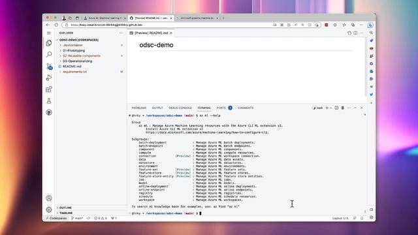Viewport: 418px width, 235px height.
Task: Click the Show Source icon in editor toolbar
Action: point(349,33)
